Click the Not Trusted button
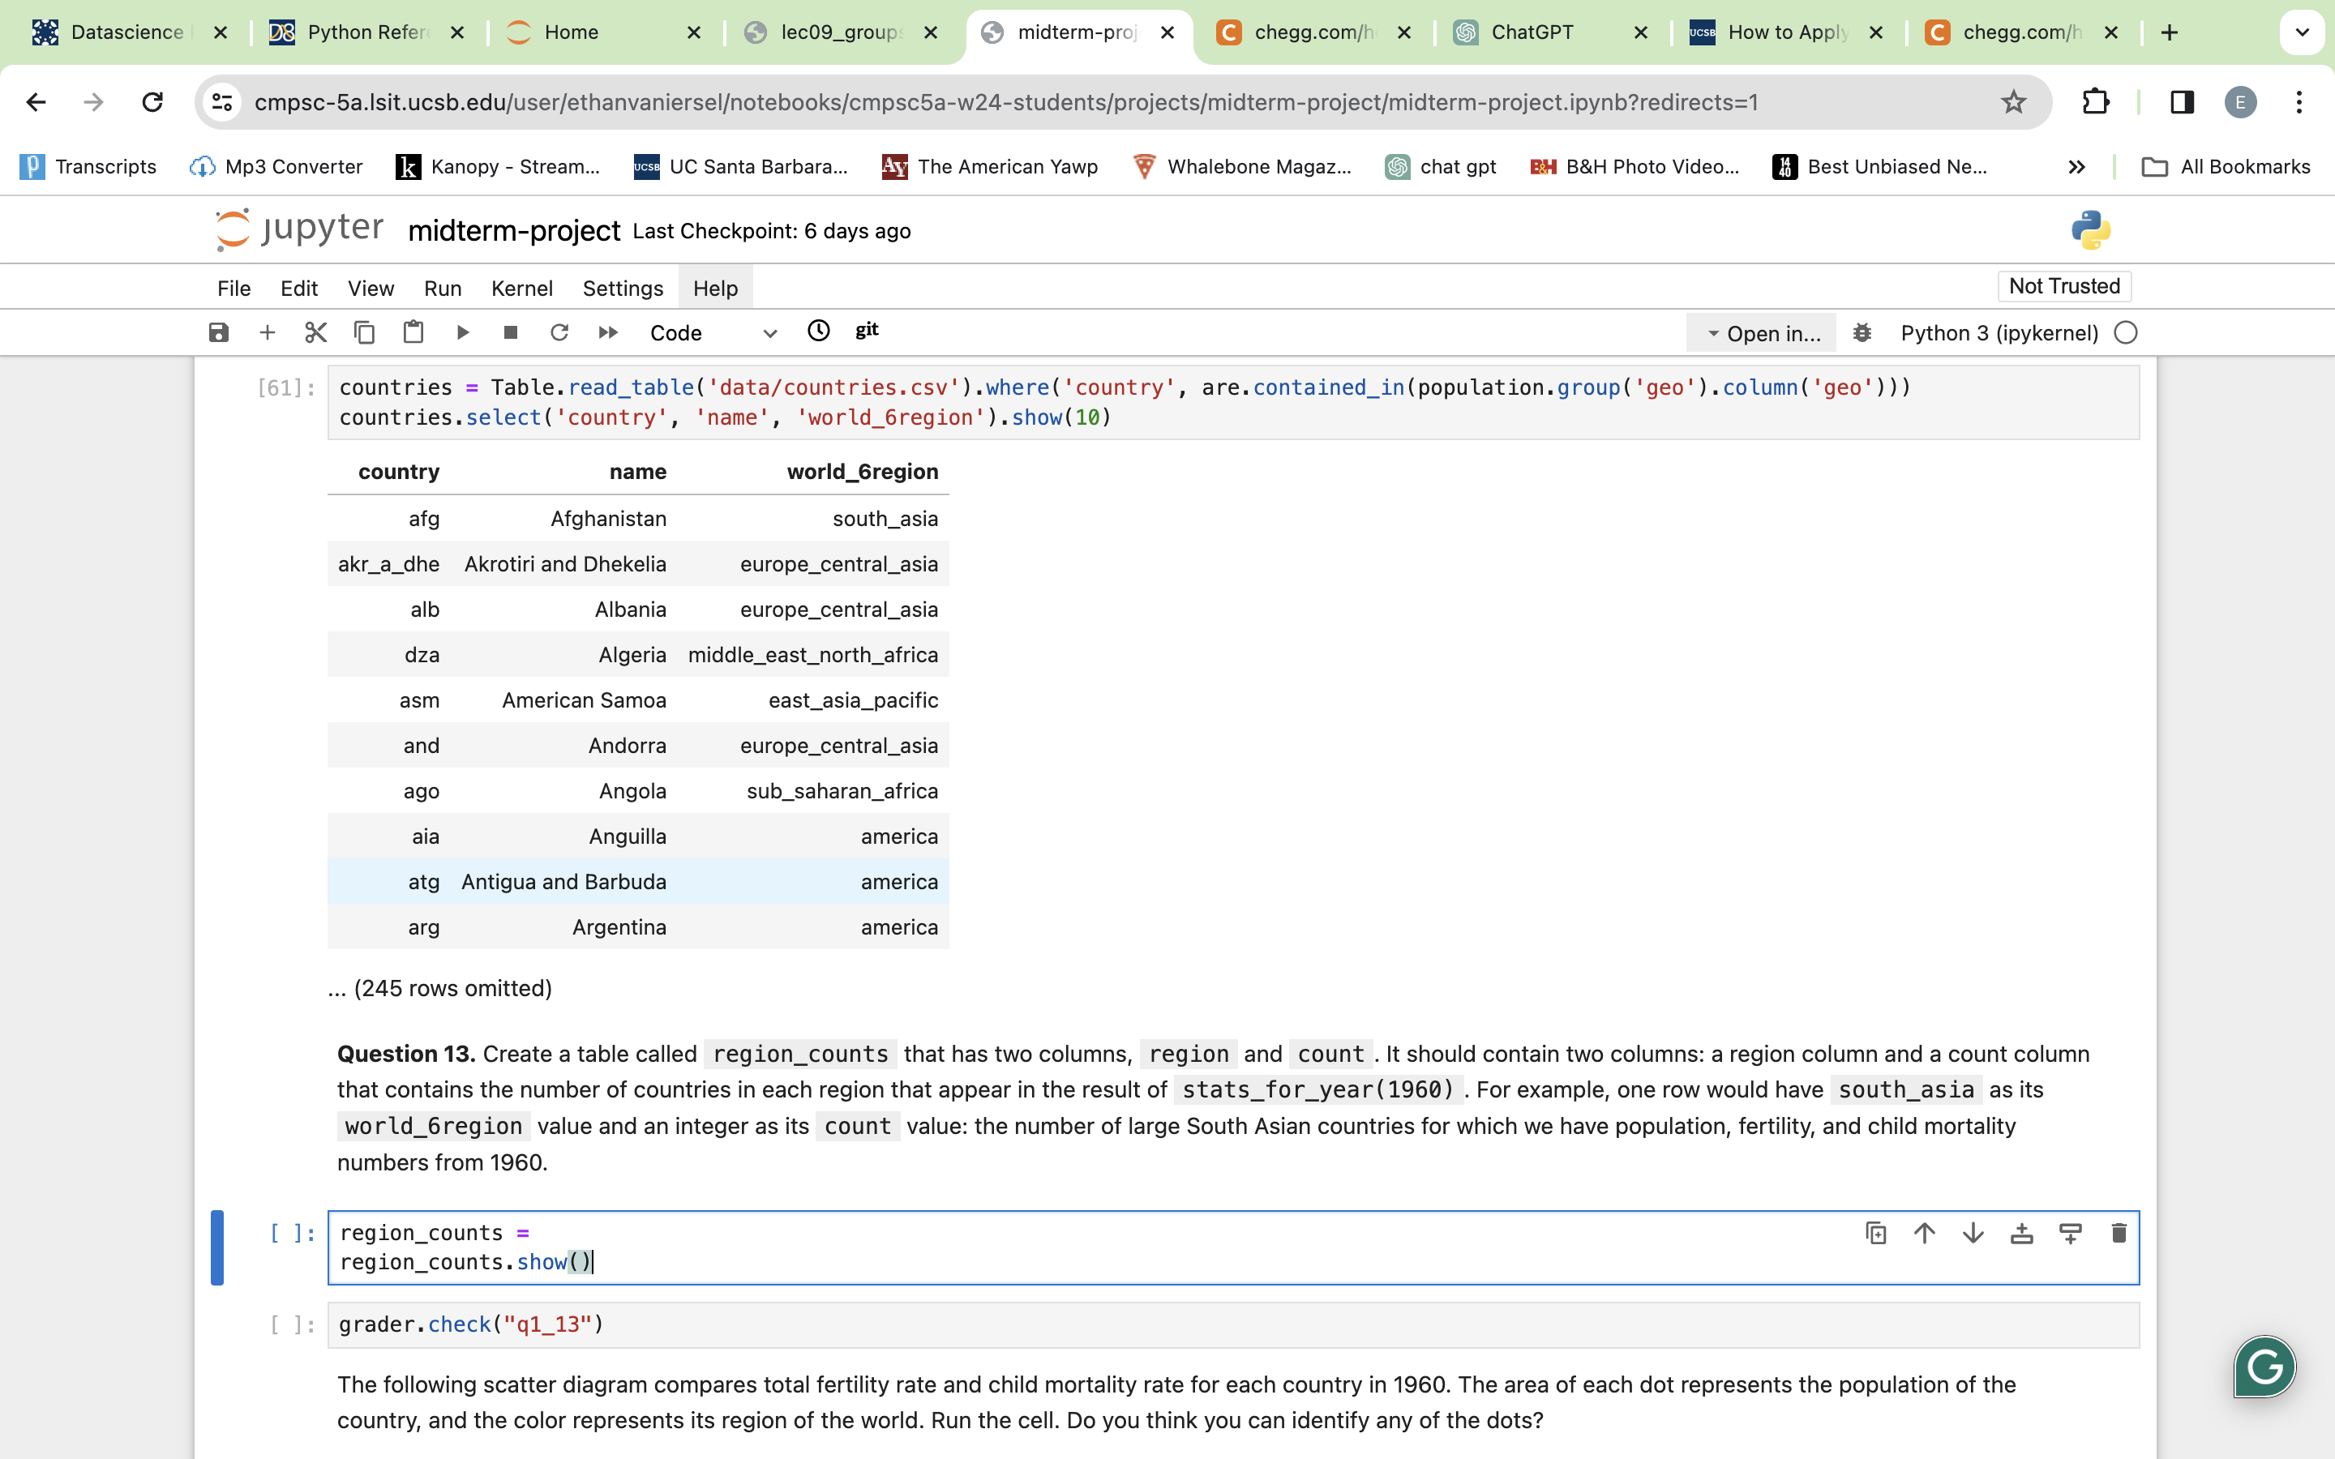Screen dimensions: 2335x1459 [x=2063, y=285]
